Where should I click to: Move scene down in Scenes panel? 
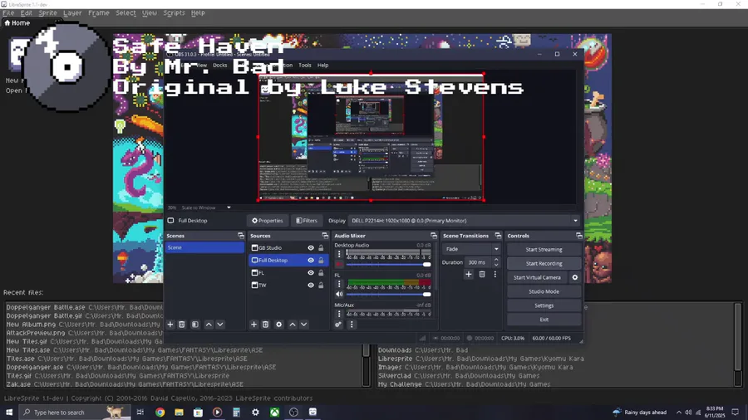[x=220, y=325]
